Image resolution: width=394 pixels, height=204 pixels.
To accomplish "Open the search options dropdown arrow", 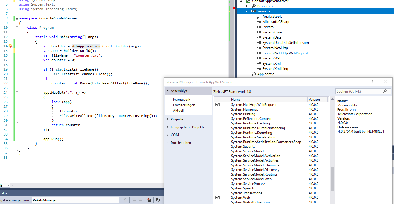I will click(x=389, y=91).
